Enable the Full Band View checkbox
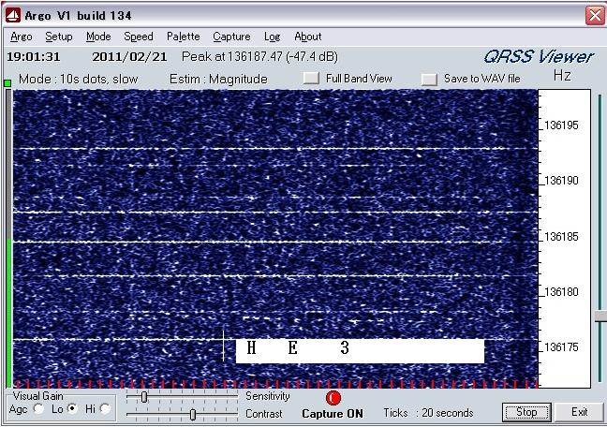This screenshot has width=607, height=427. [311, 80]
